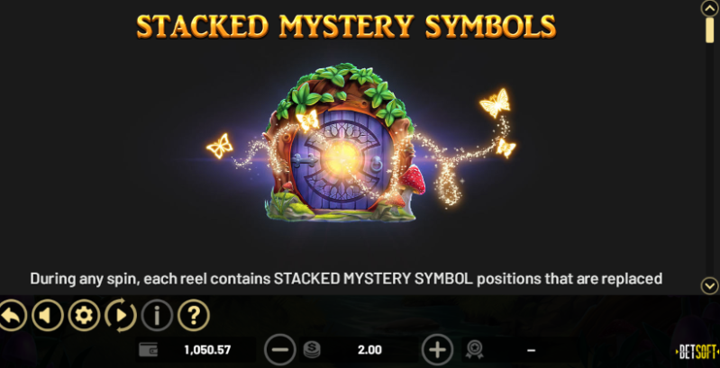Decrease the bet with minus button
The width and height of the screenshot is (720, 368).
pos(280,350)
